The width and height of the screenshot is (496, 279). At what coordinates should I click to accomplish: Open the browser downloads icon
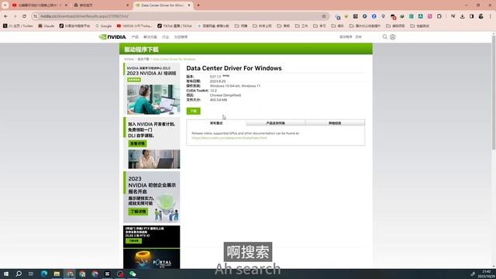pyautogui.click(x=462, y=16)
